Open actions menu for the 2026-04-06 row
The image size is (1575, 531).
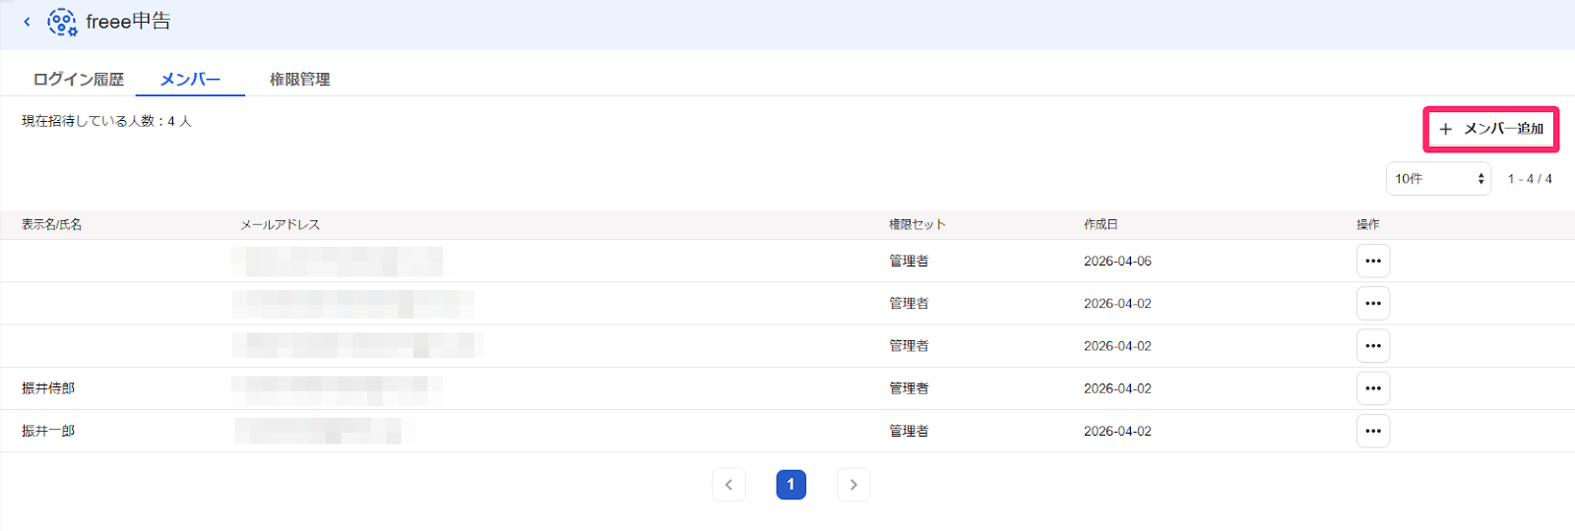1373,262
